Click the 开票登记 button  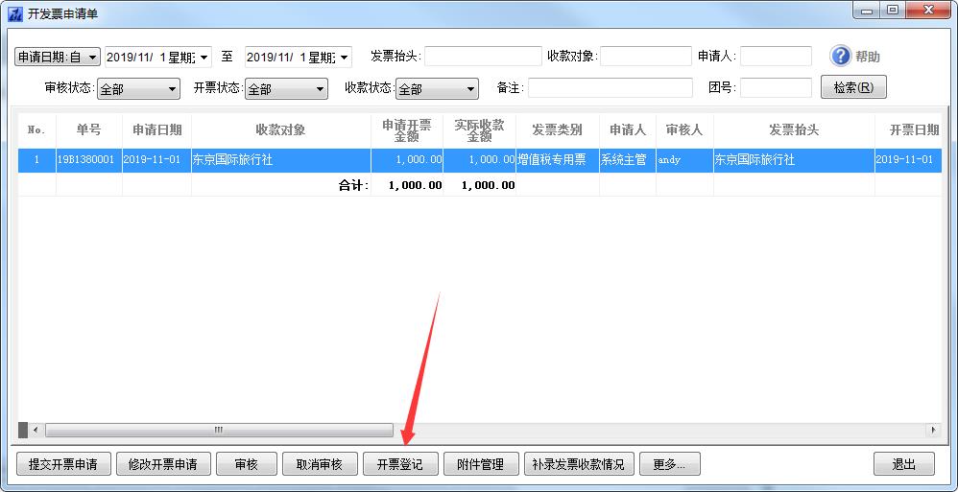coord(399,464)
